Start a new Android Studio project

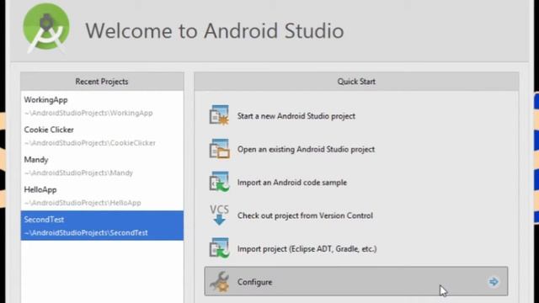[x=296, y=116]
